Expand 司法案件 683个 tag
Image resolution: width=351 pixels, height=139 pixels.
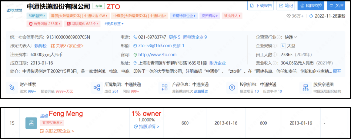tap(82, 24)
